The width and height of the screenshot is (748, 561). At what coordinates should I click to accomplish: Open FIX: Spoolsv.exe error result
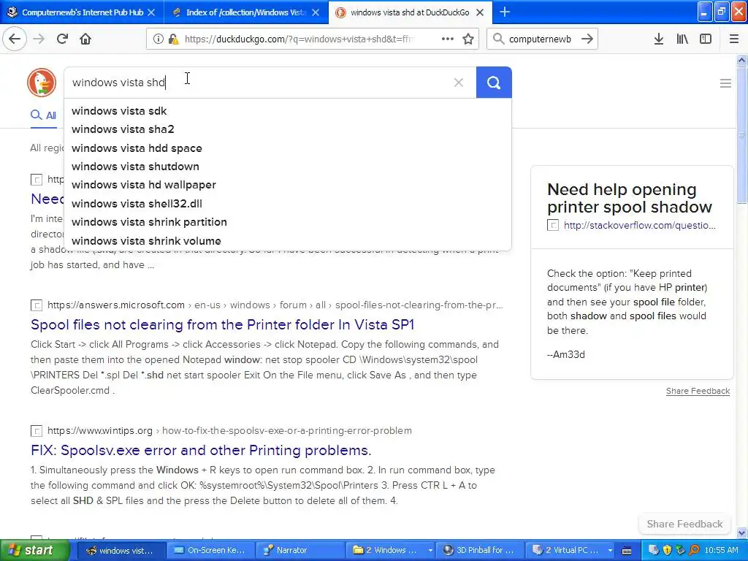click(201, 450)
